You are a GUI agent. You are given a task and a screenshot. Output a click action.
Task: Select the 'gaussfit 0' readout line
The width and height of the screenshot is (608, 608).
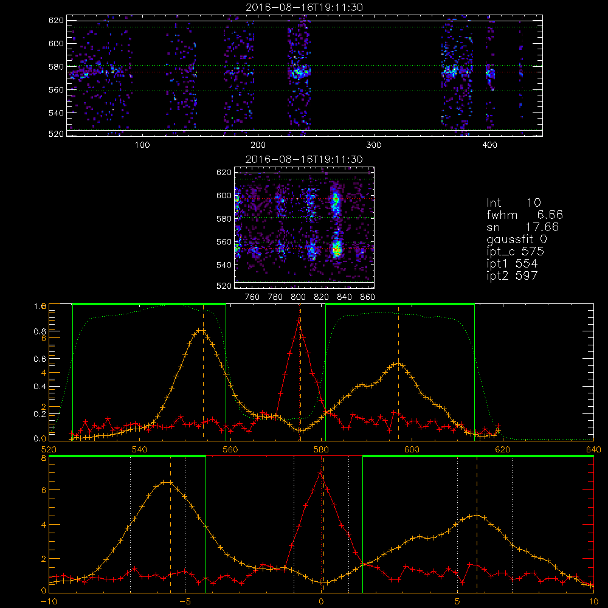pyautogui.click(x=516, y=239)
